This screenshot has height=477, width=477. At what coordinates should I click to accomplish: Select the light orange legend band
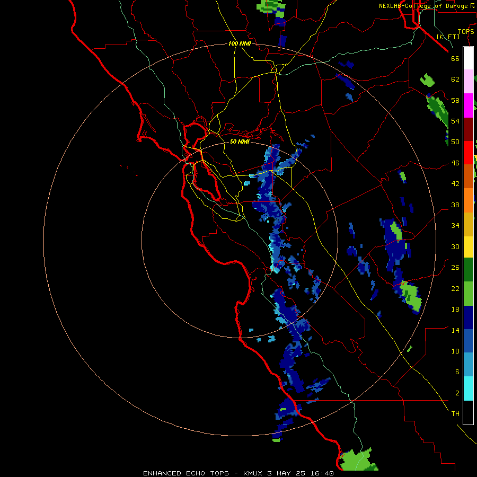(468, 200)
